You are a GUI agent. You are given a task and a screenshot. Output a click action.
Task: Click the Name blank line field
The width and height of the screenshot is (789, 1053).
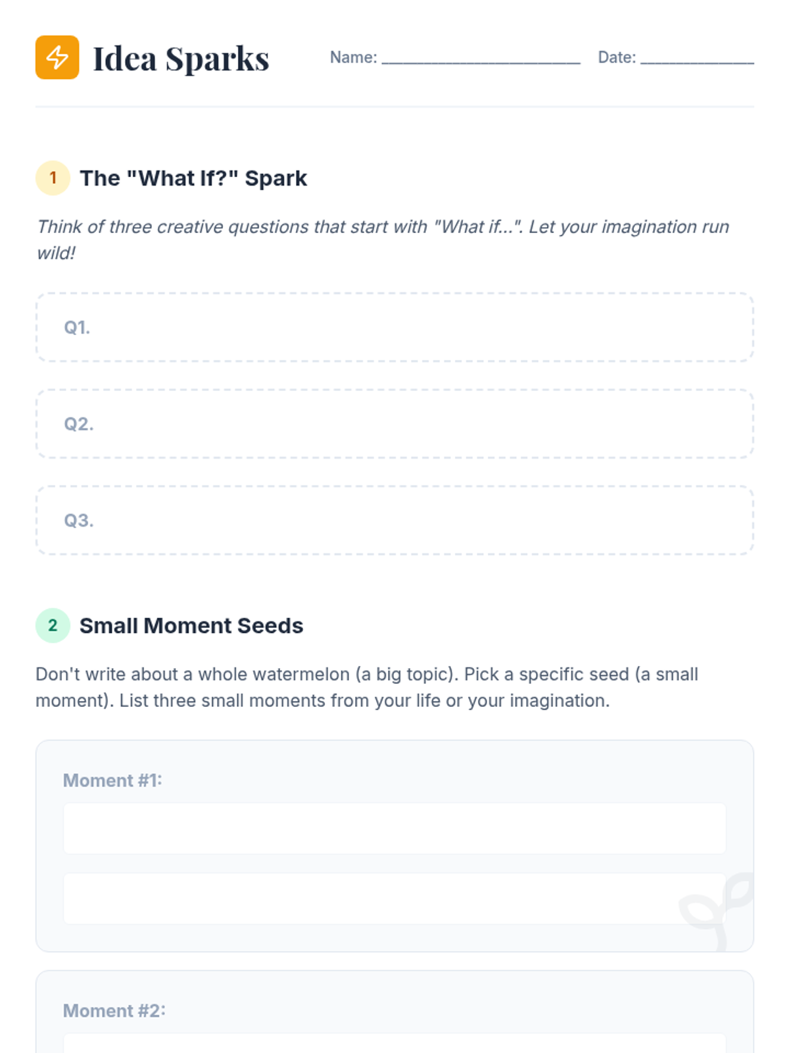[x=481, y=58]
